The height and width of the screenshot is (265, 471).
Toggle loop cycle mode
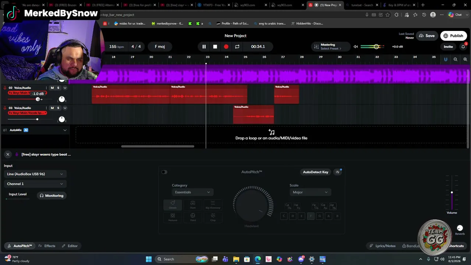[237, 47]
